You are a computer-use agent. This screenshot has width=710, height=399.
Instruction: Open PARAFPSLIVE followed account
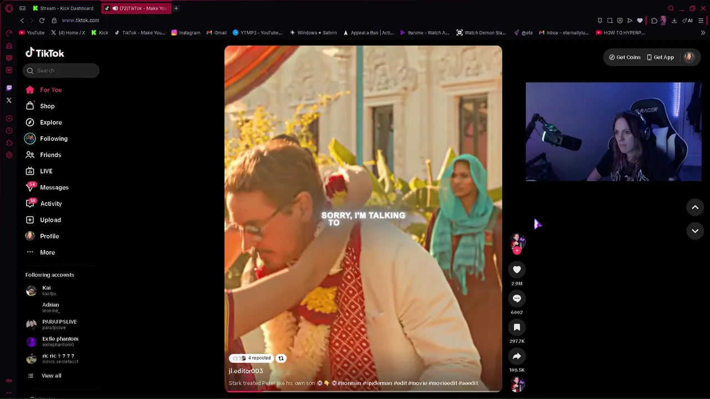coord(51,325)
